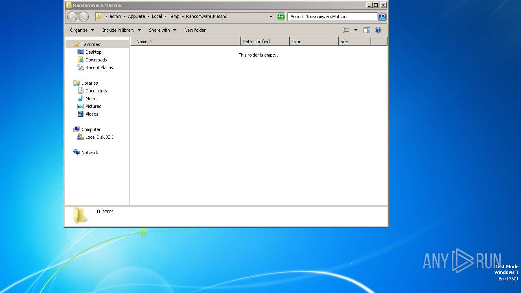Click the Network icon in the sidebar
The width and height of the screenshot is (521, 293).
pyautogui.click(x=76, y=152)
